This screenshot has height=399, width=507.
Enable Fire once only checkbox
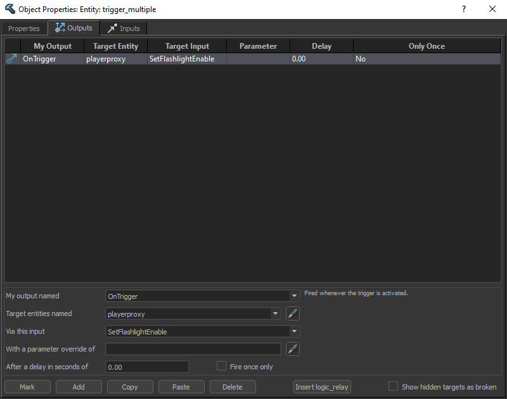point(221,366)
